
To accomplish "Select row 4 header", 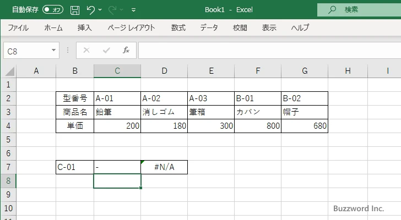I will tap(8, 126).
